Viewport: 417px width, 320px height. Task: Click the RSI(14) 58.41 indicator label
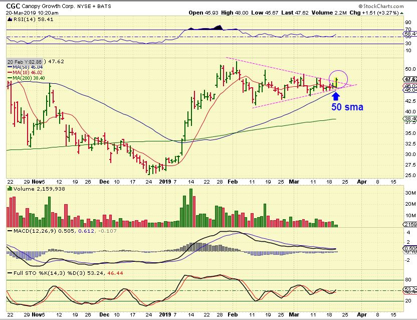(x=33, y=19)
